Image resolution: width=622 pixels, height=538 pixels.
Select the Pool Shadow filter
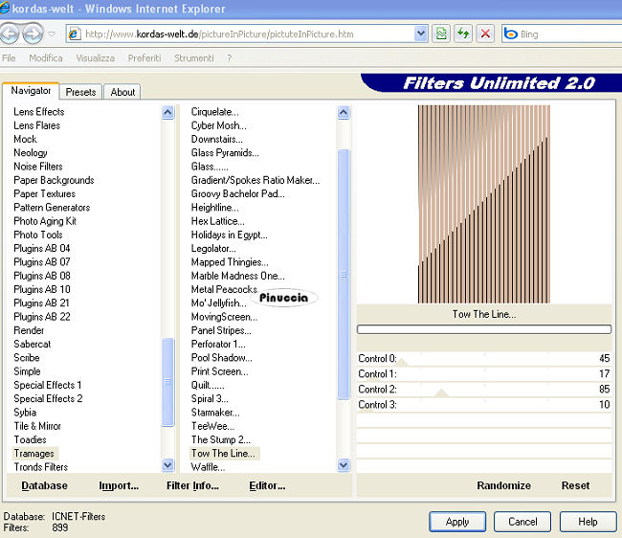(x=221, y=358)
